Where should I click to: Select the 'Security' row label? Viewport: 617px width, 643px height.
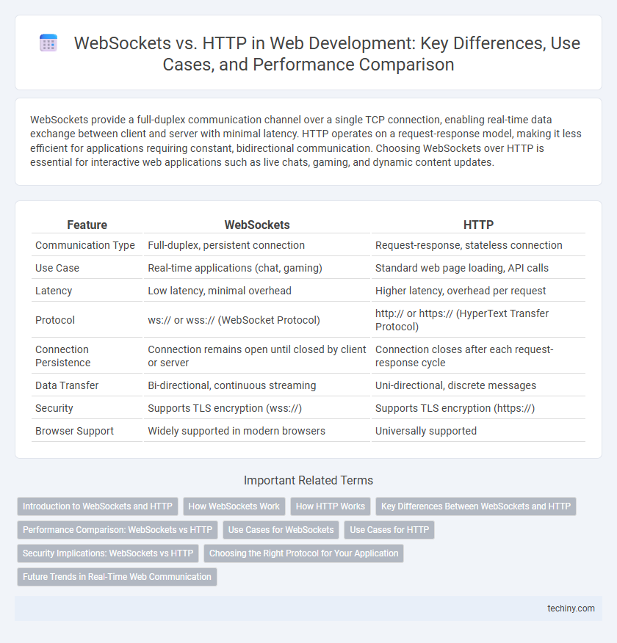(x=54, y=408)
